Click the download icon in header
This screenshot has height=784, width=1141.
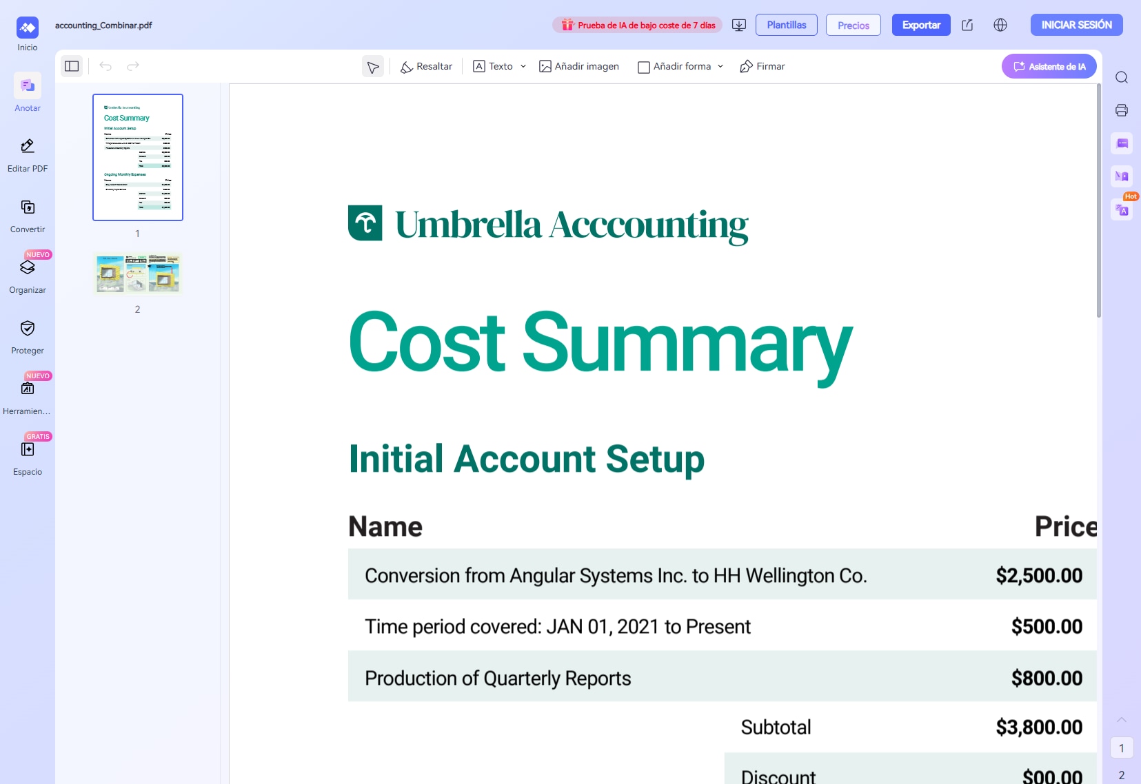point(739,25)
